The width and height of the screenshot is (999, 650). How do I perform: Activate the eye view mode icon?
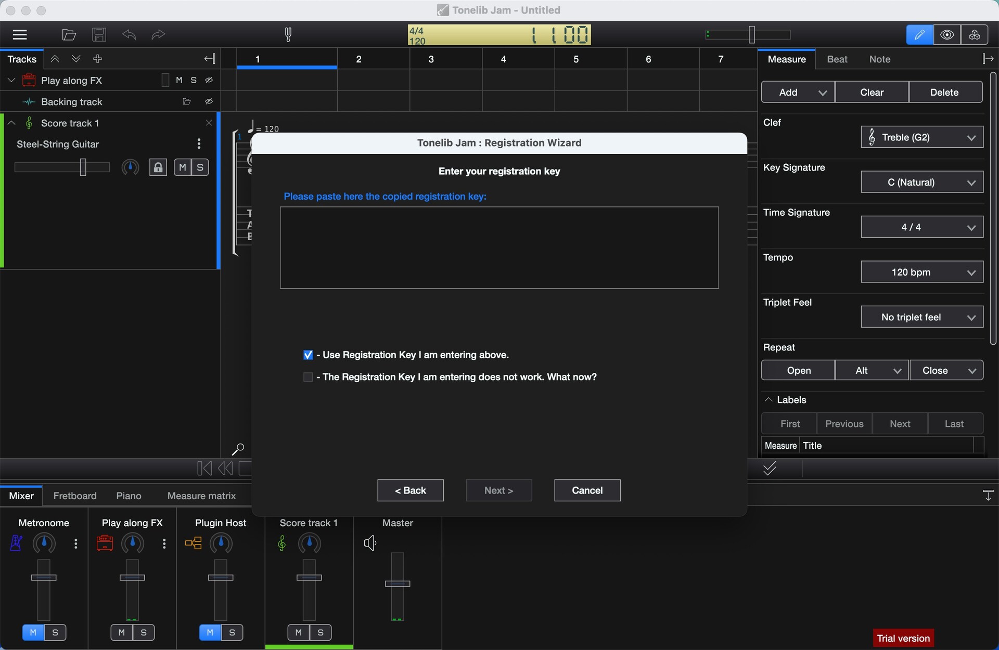click(x=947, y=35)
